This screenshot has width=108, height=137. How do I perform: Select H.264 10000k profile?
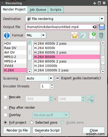pyautogui.click(x=67, y=66)
